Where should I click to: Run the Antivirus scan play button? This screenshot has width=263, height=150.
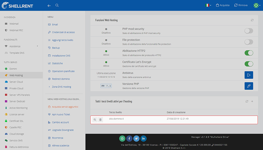click(x=249, y=75)
